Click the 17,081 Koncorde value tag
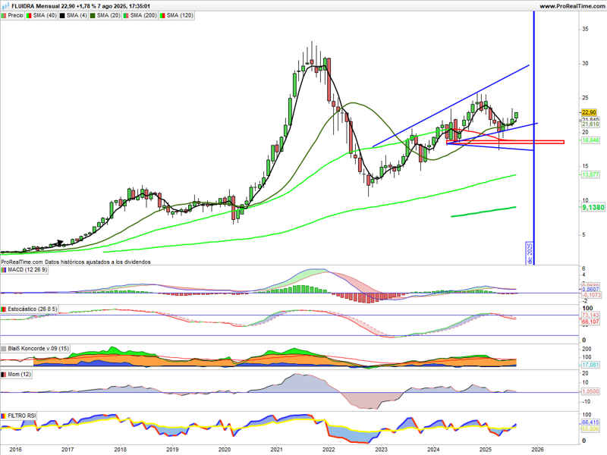The image size is (607, 455). (x=591, y=365)
